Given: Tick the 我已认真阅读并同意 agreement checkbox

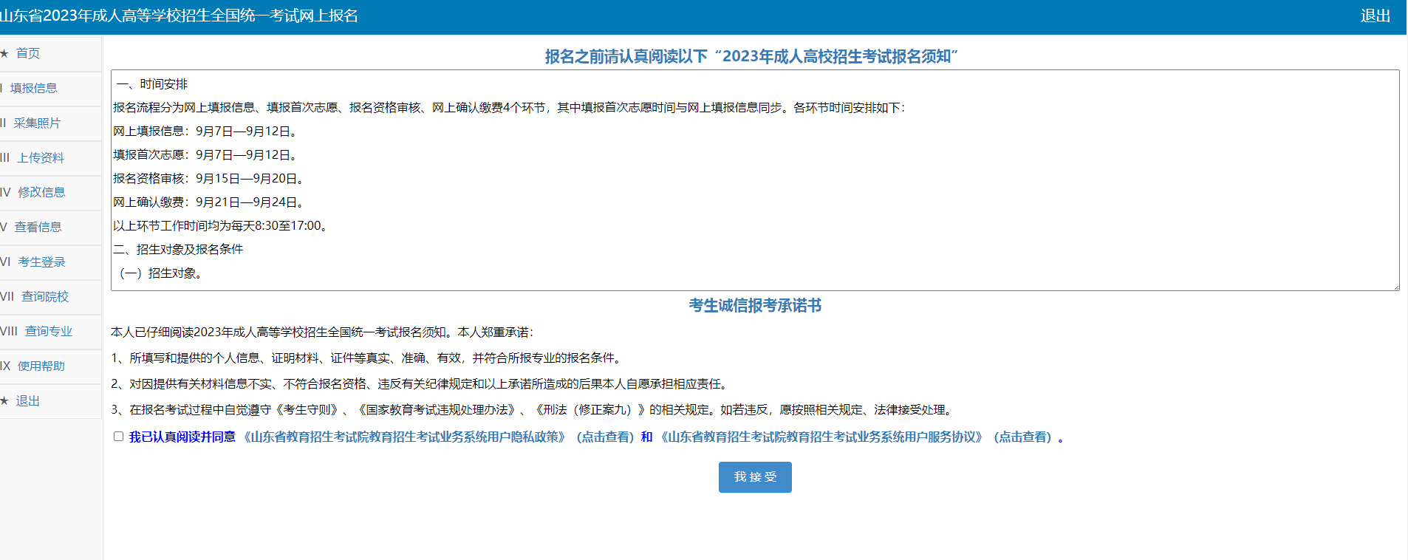Looking at the screenshot, I should tap(118, 437).
